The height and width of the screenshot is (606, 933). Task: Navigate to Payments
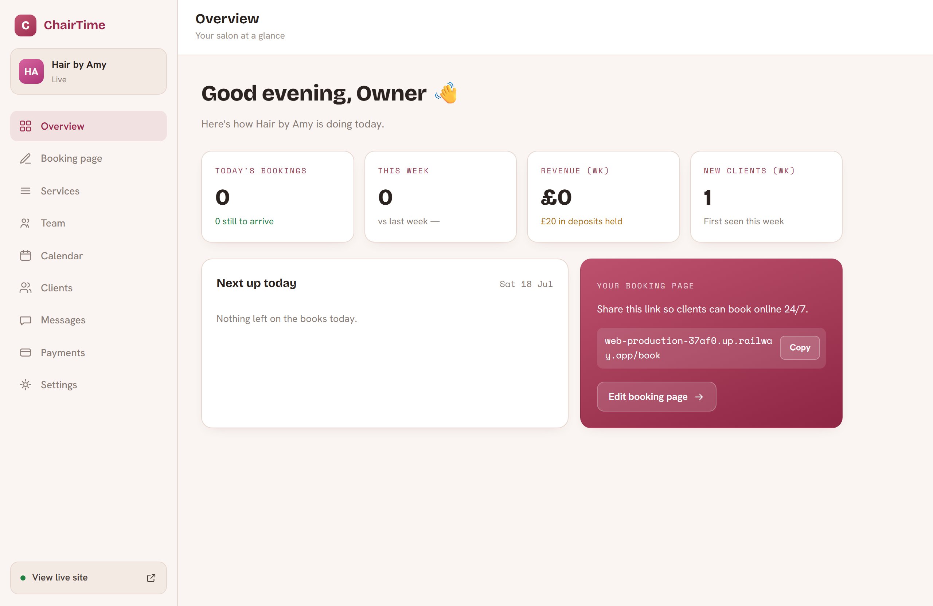click(x=89, y=353)
